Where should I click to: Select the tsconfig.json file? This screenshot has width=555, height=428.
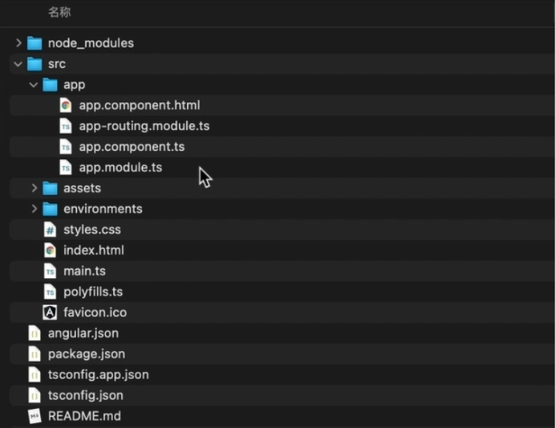coord(86,395)
